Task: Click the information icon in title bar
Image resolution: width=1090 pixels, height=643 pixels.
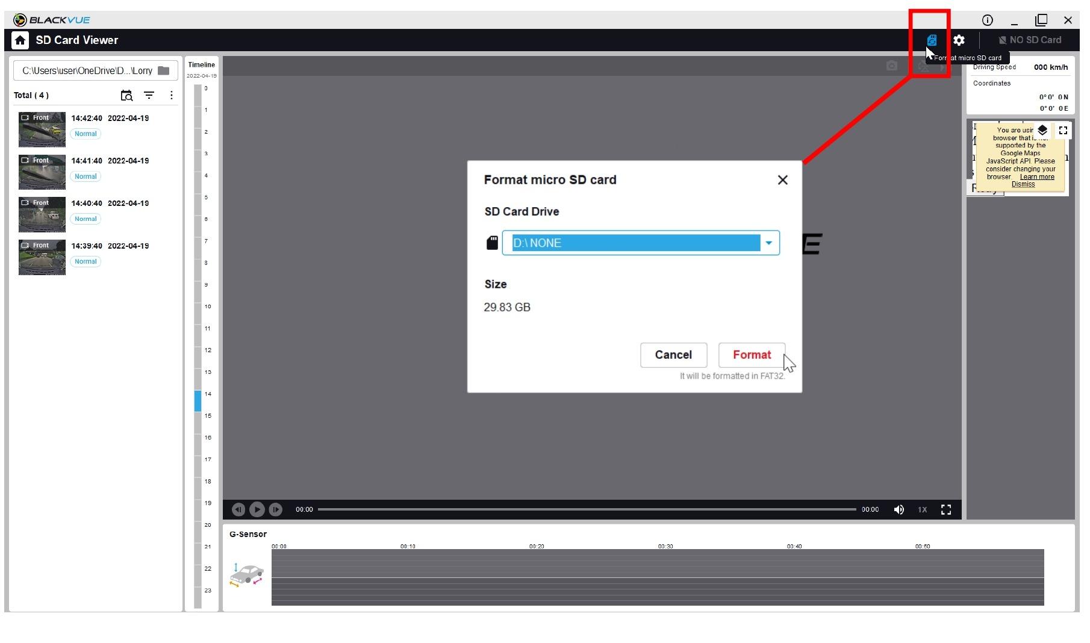Action: coord(987,20)
